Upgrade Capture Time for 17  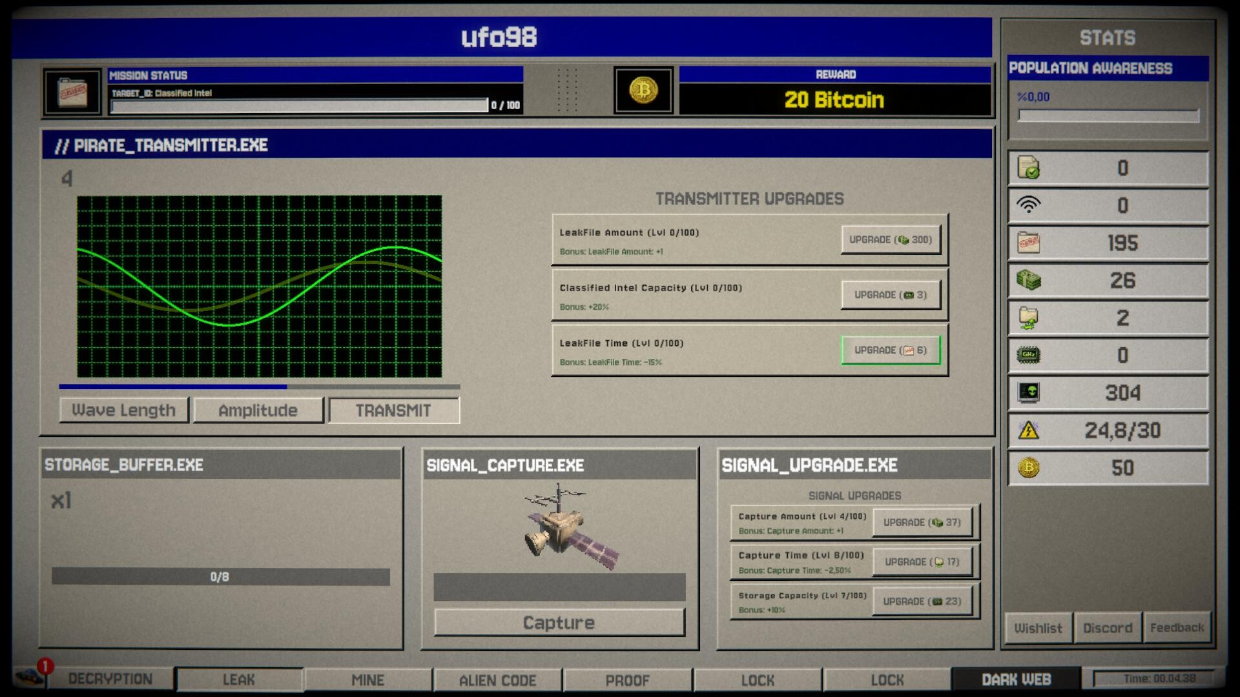coord(922,562)
